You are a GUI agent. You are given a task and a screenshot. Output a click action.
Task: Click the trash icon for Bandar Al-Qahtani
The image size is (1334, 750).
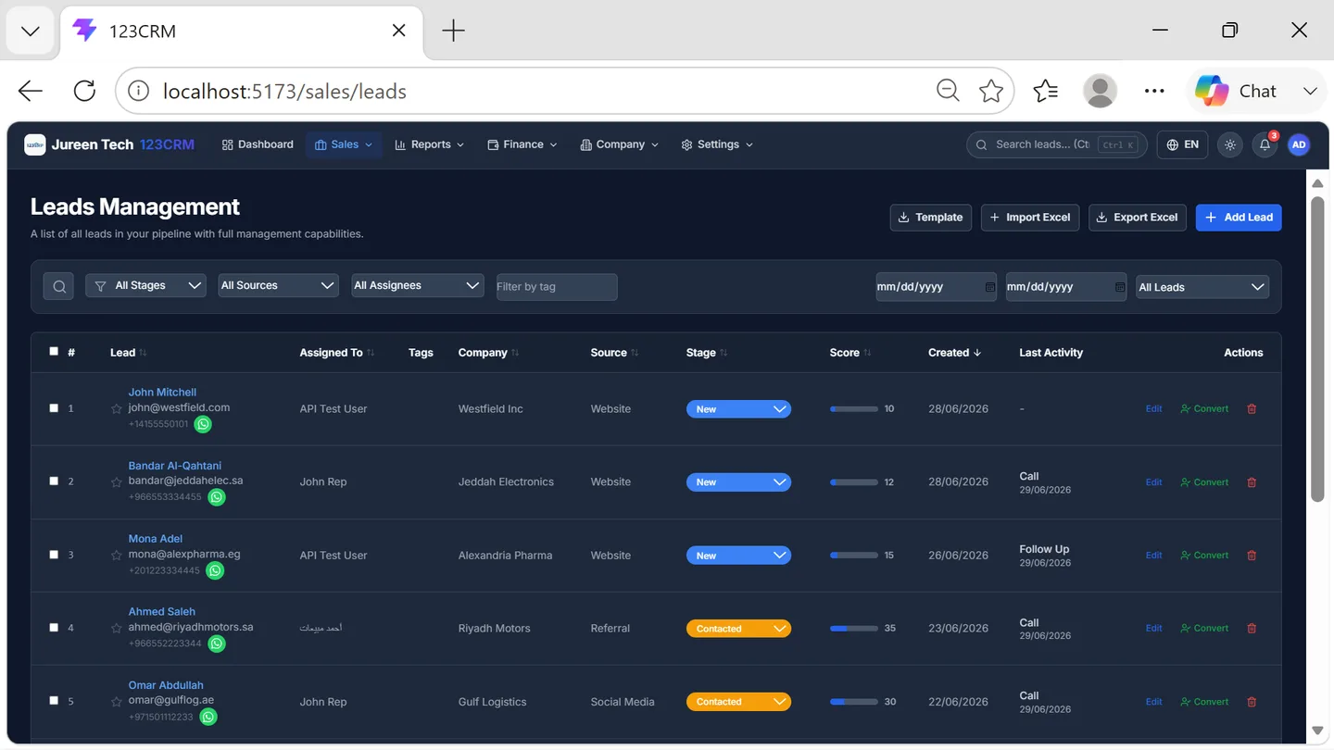point(1252,481)
